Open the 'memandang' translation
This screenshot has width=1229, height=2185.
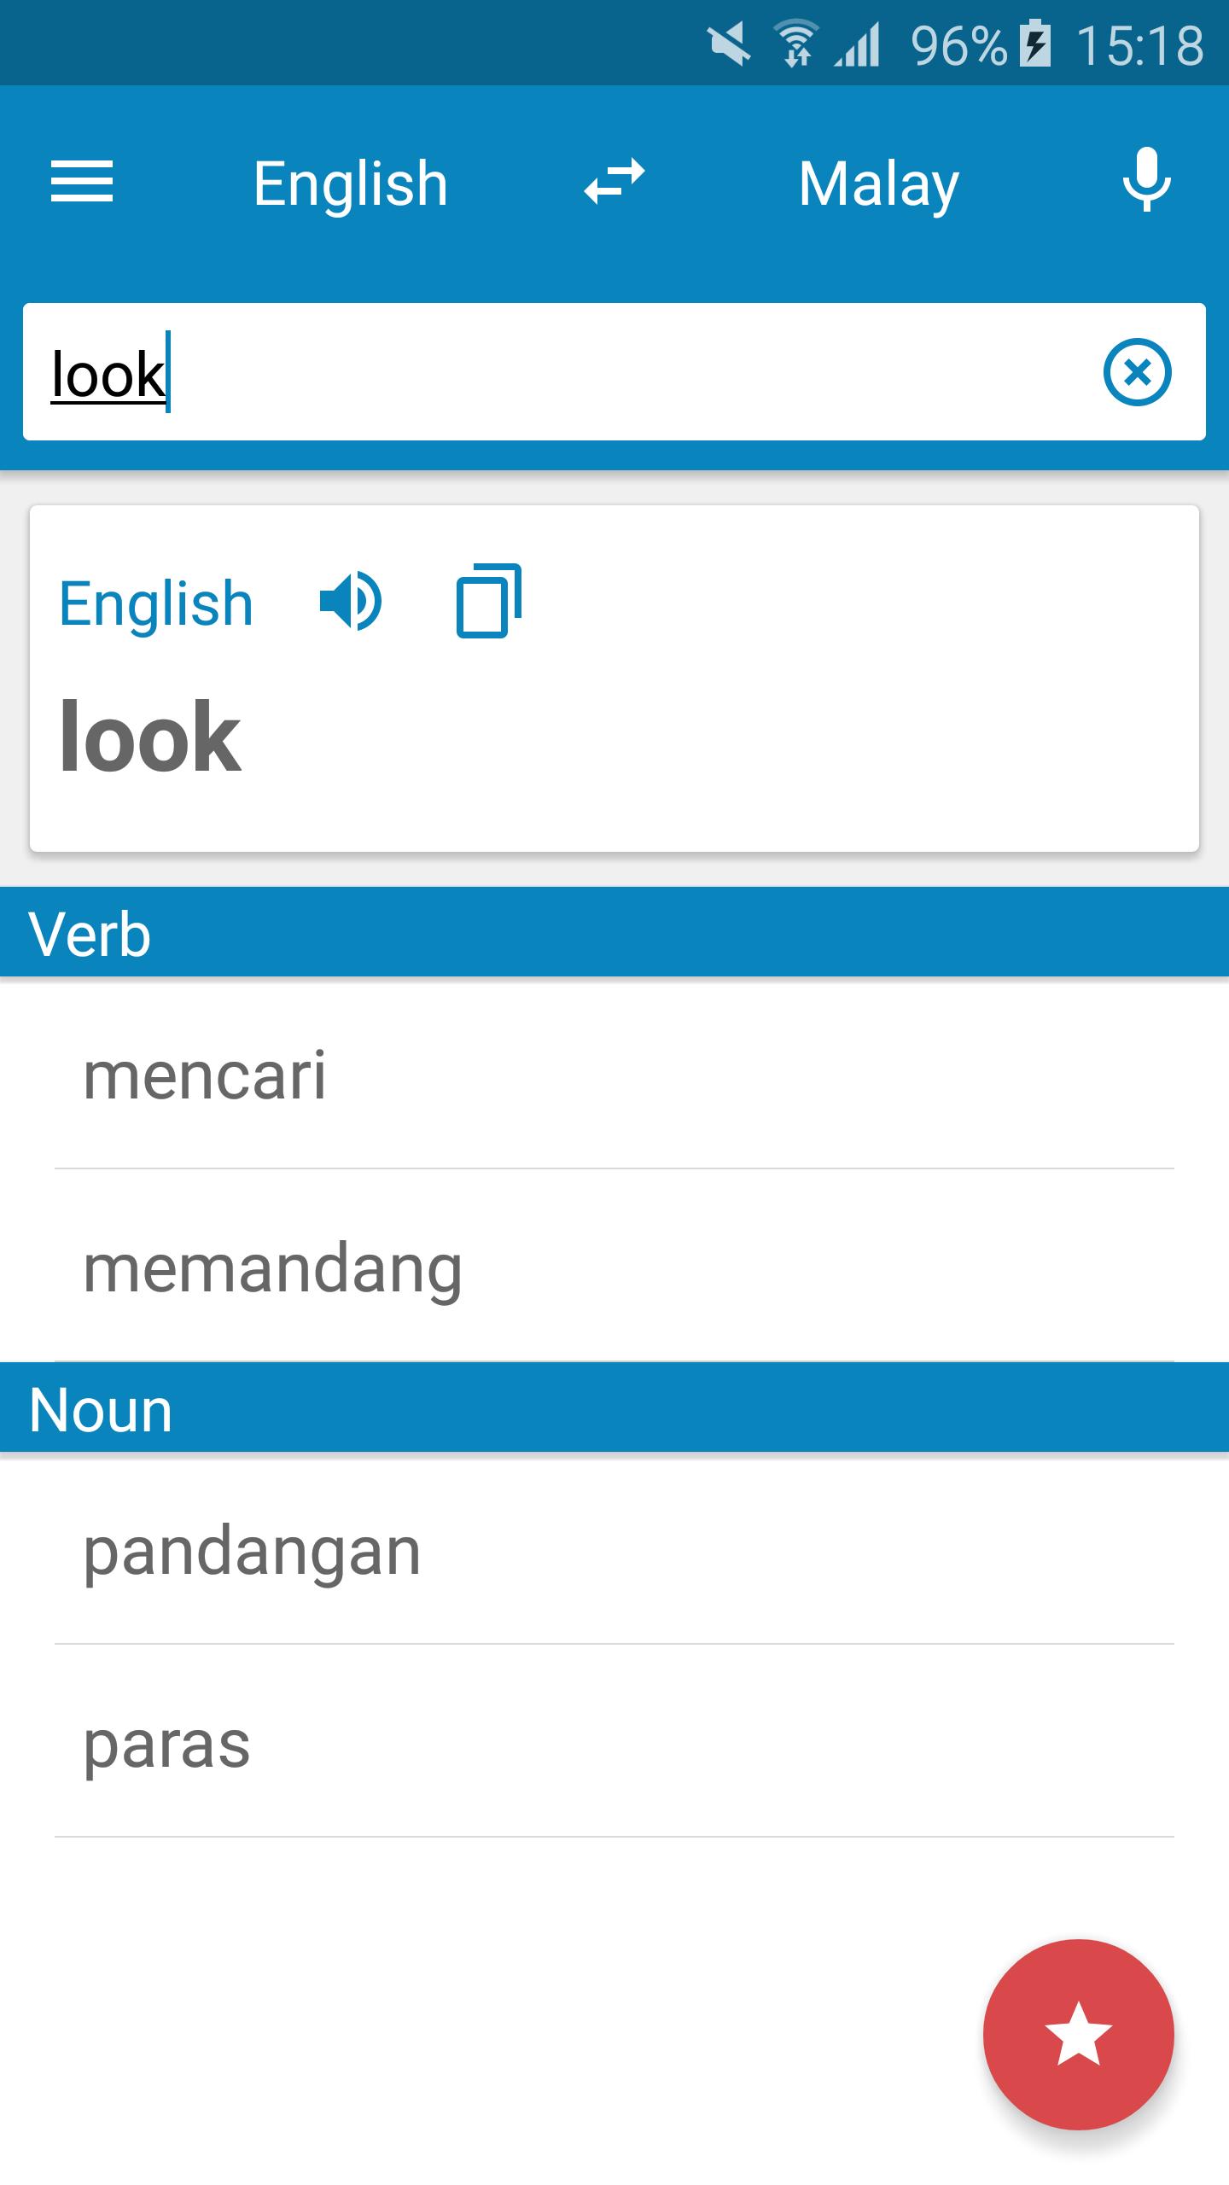(273, 1269)
